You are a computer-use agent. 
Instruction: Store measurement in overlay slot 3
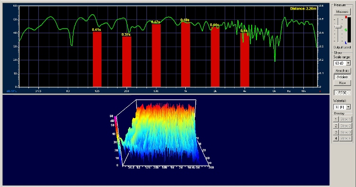pos(336,132)
